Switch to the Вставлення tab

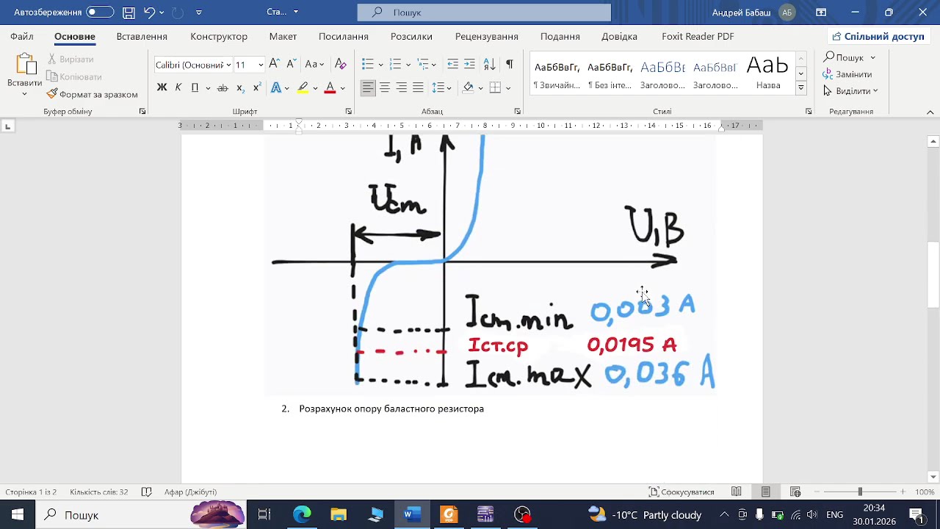click(x=142, y=36)
